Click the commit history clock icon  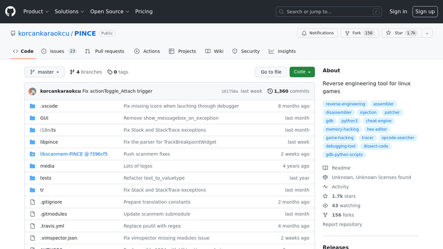coord(270,91)
